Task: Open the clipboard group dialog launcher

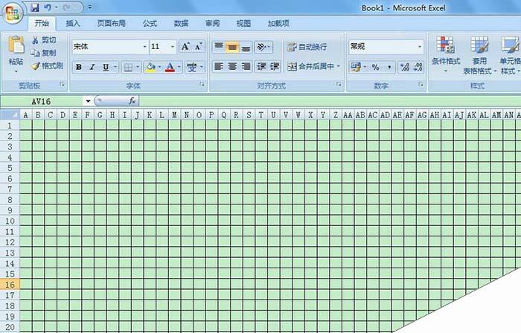Action: tap(63, 85)
